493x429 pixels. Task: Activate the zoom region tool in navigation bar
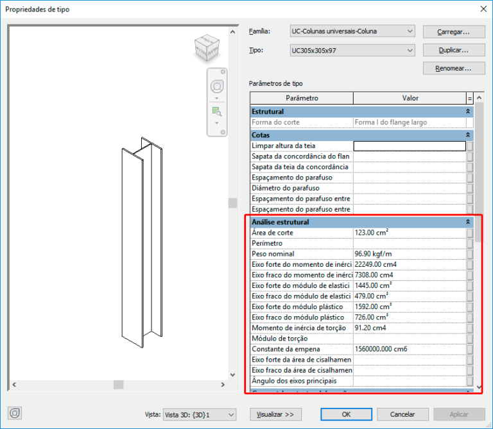point(217,112)
